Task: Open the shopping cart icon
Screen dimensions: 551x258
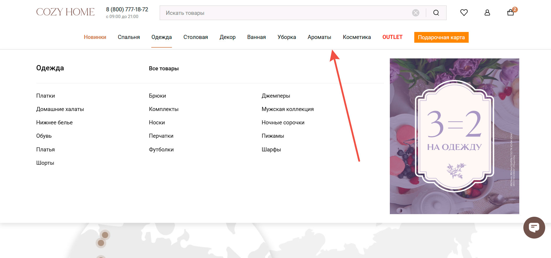Action: coord(511,12)
